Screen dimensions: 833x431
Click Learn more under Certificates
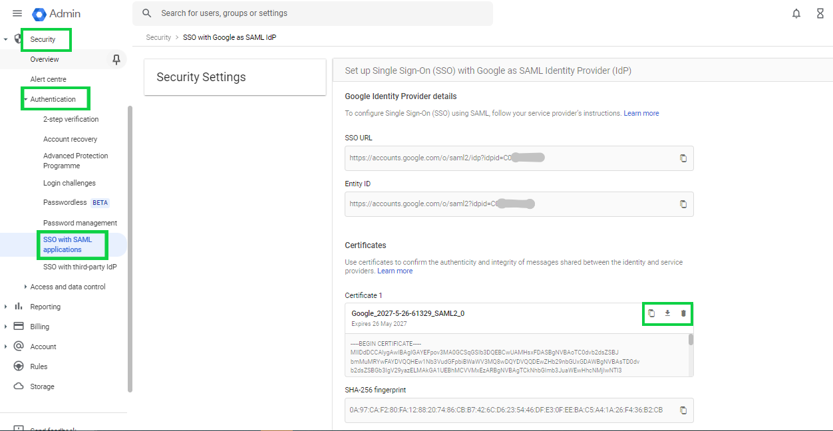(395, 271)
